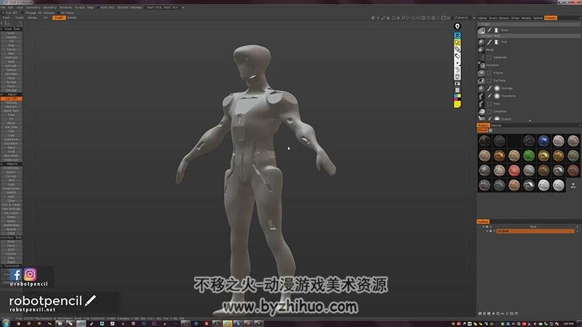Open the Geometry menu

(49, 7)
